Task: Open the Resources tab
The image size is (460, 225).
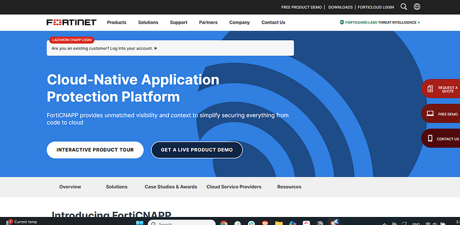Action: click(289, 187)
